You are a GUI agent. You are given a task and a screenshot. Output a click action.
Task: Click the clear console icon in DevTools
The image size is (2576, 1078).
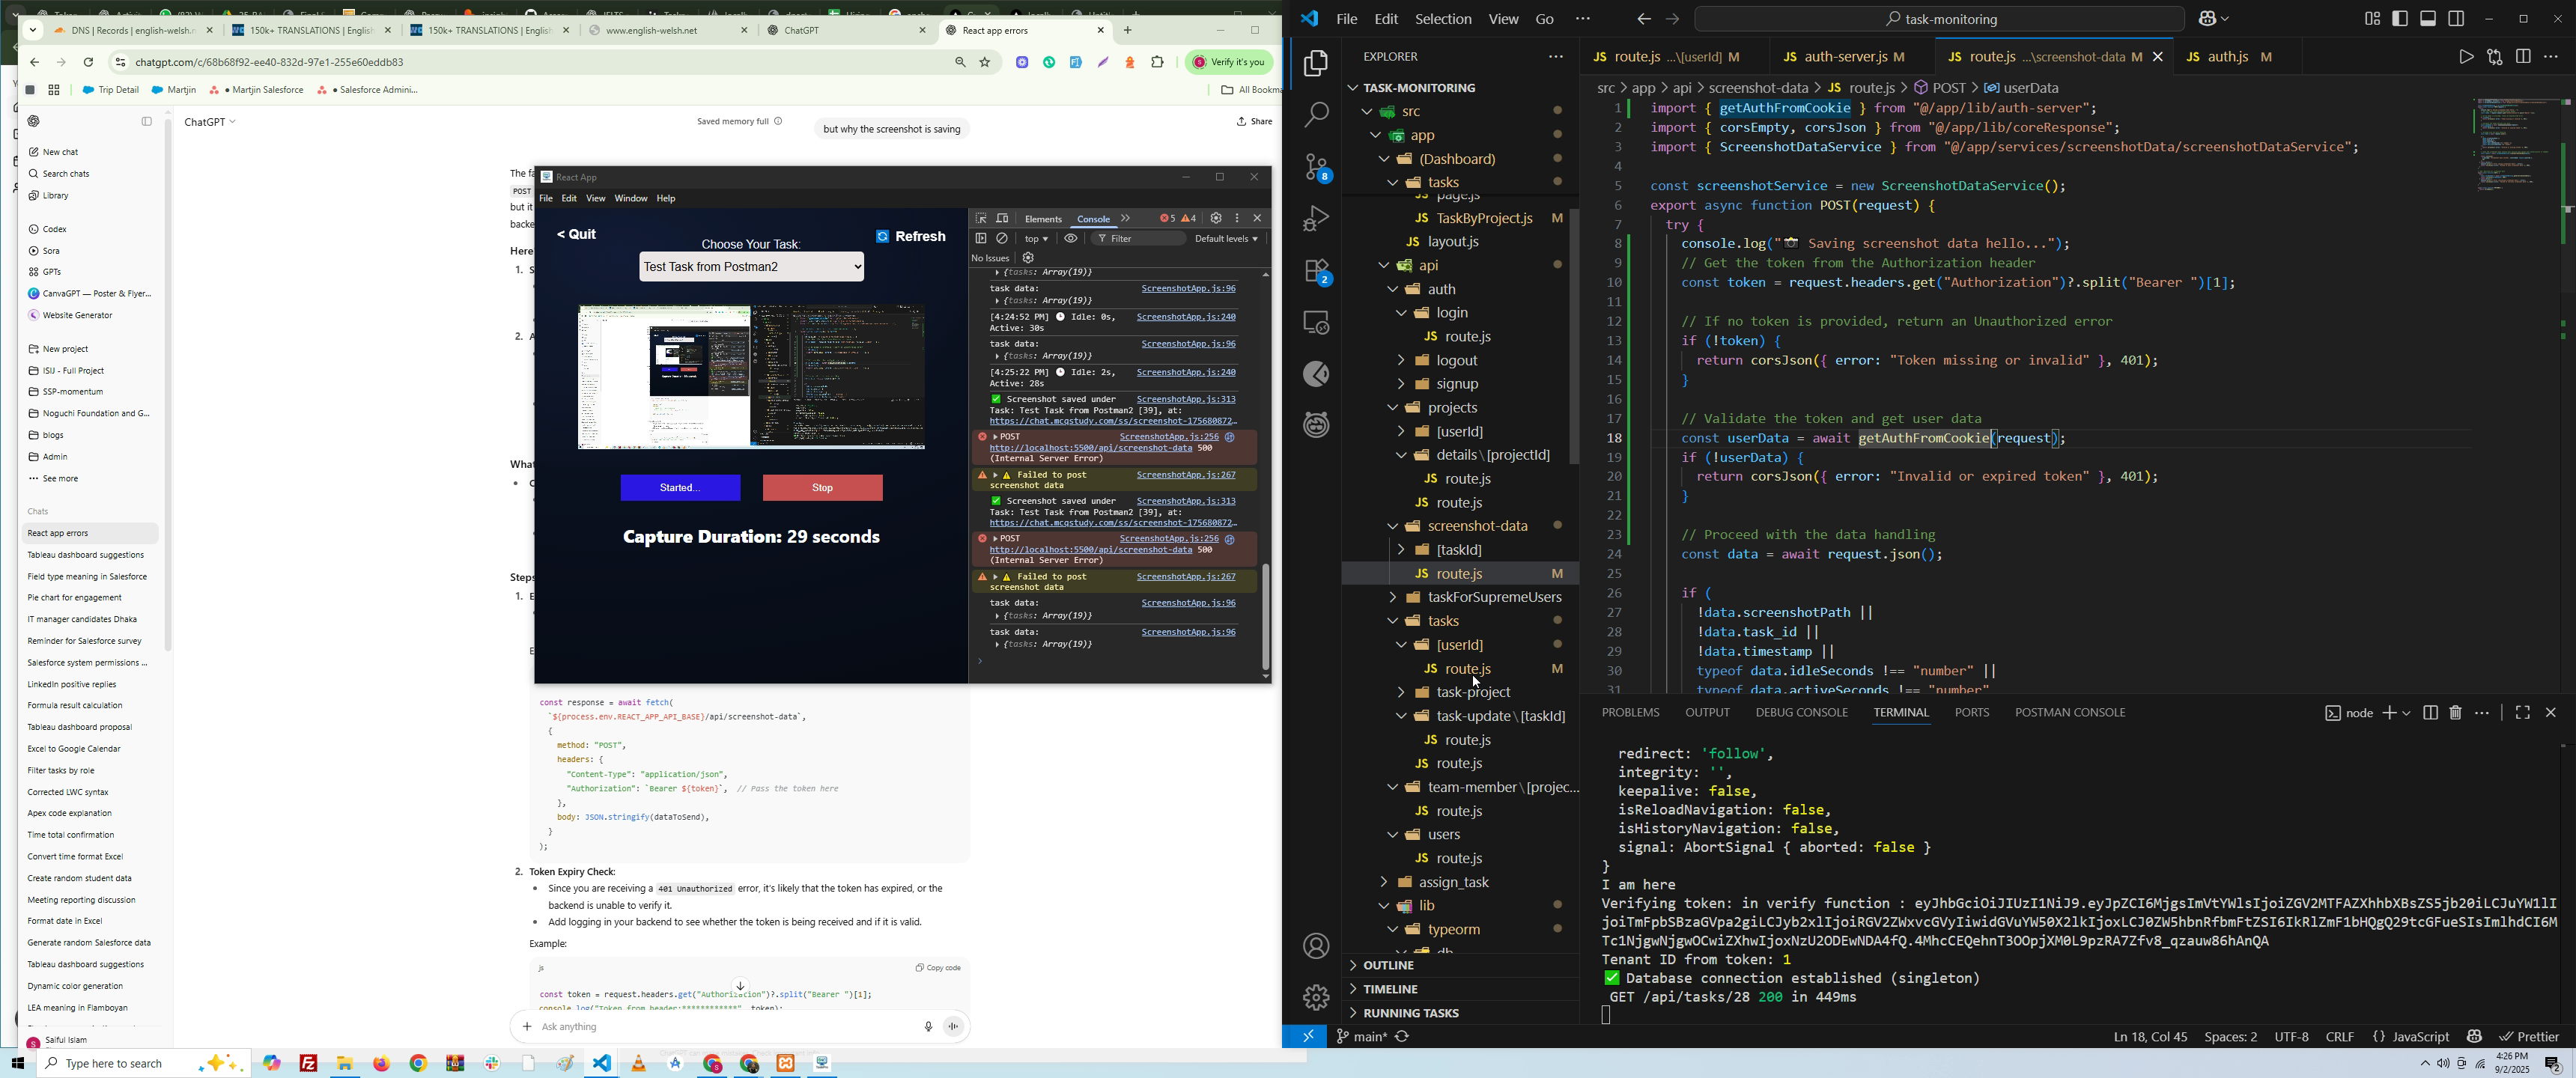[x=1002, y=239]
